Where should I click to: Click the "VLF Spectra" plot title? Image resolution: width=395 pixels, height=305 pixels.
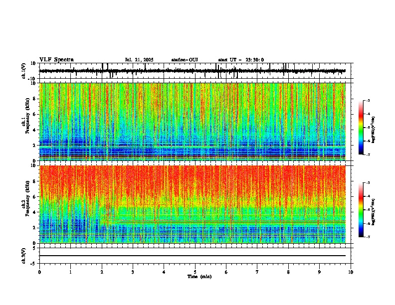click(x=56, y=60)
